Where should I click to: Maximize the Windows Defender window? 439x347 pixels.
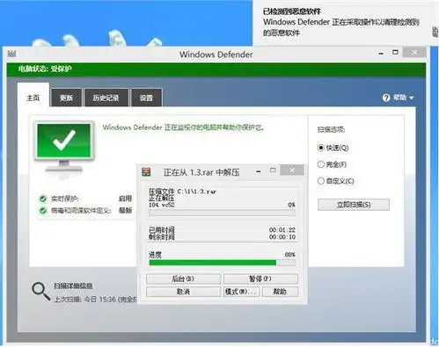(395, 53)
